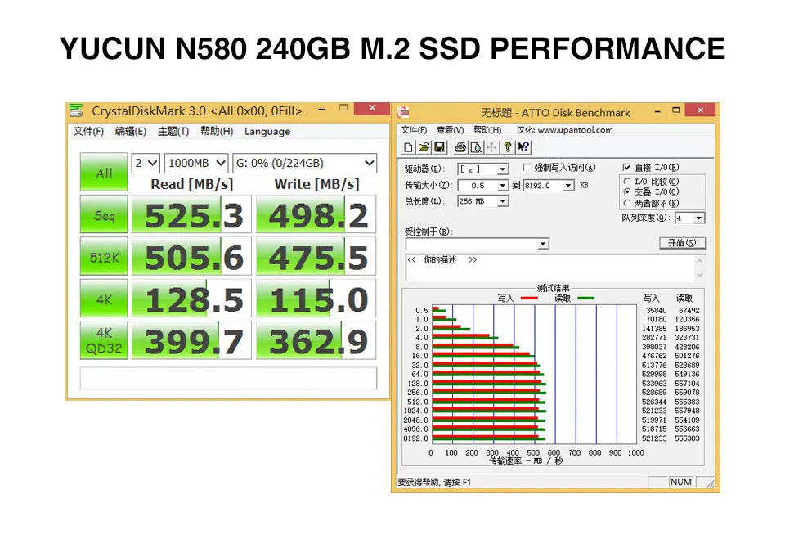Screen dimensions: 785x553
Task: Click into the 你的描述 description text box
Action: point(549,268)
